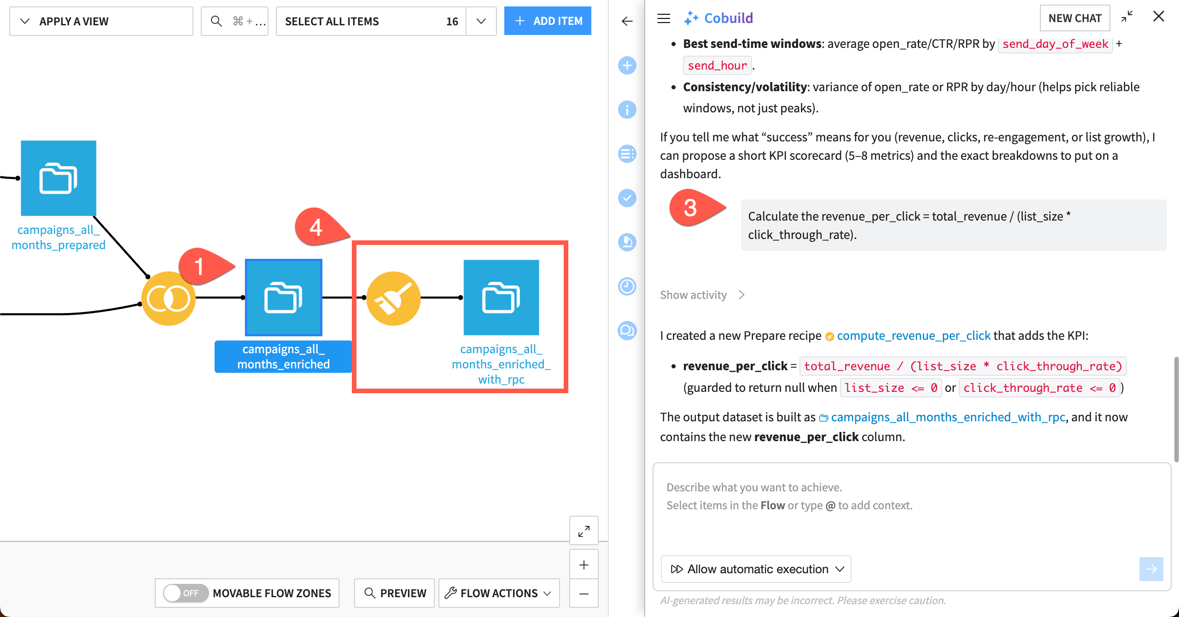Click the total_revenue formula code tag
The height and width of the screenshot is (617, 1179).
pyautogui.click(x=963, y=366)
